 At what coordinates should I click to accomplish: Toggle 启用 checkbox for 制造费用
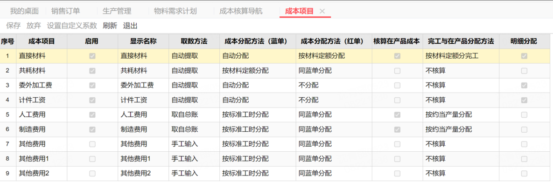point(92,129)
